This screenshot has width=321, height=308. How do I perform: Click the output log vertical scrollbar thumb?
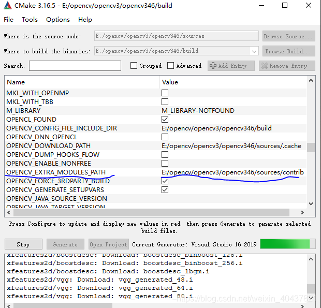pyautogui.click(x=311, y=288)
